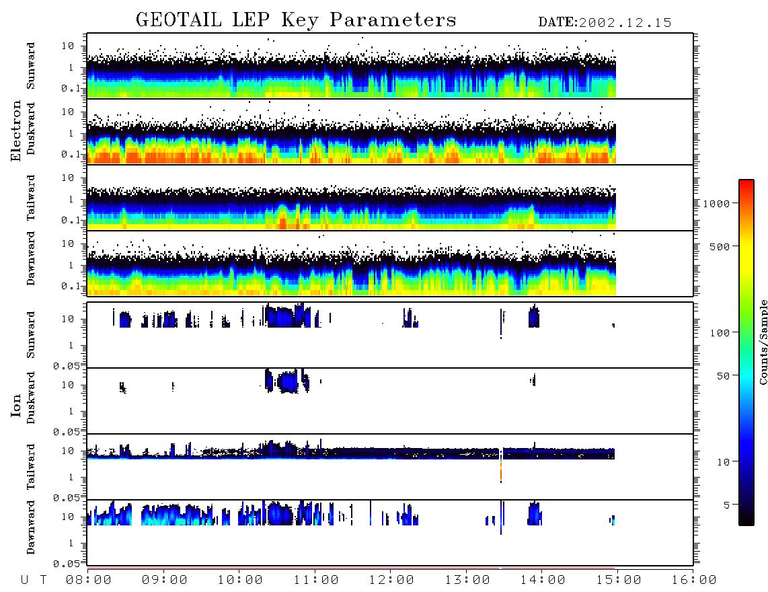Screen dimensions: 768x592
Task: Select the Electron "Dawnward" panel label
Action: pos(31,258)
